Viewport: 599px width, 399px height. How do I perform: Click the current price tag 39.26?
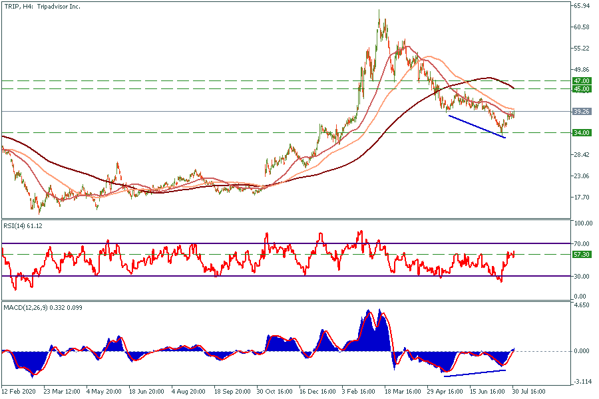click(x=582, y=112)
